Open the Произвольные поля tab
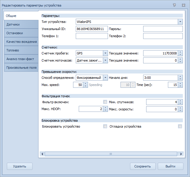This screenshot has width=190, height=177. click(21, 68)
